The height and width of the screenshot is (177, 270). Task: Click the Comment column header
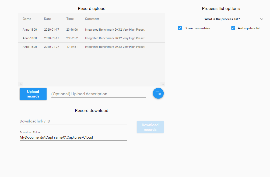pos(92,19)
